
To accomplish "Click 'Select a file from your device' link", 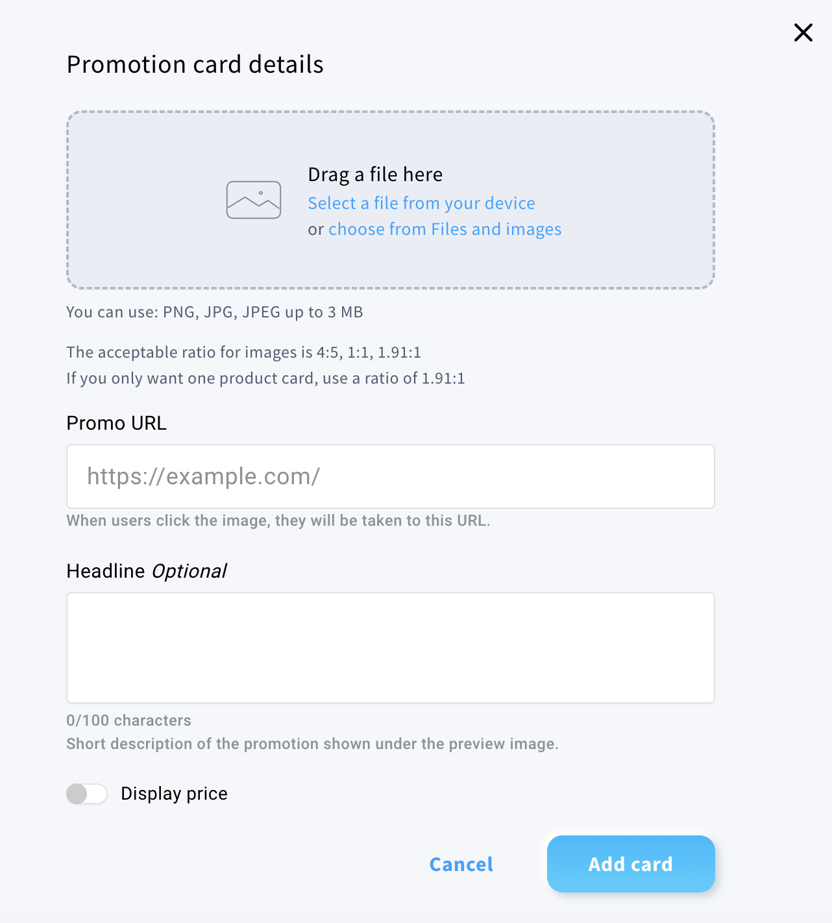I will (x=421, y=203).
